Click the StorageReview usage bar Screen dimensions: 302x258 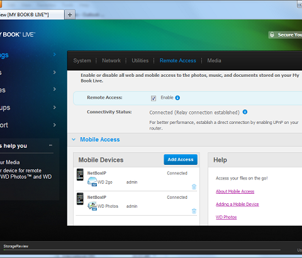[142, 250]
